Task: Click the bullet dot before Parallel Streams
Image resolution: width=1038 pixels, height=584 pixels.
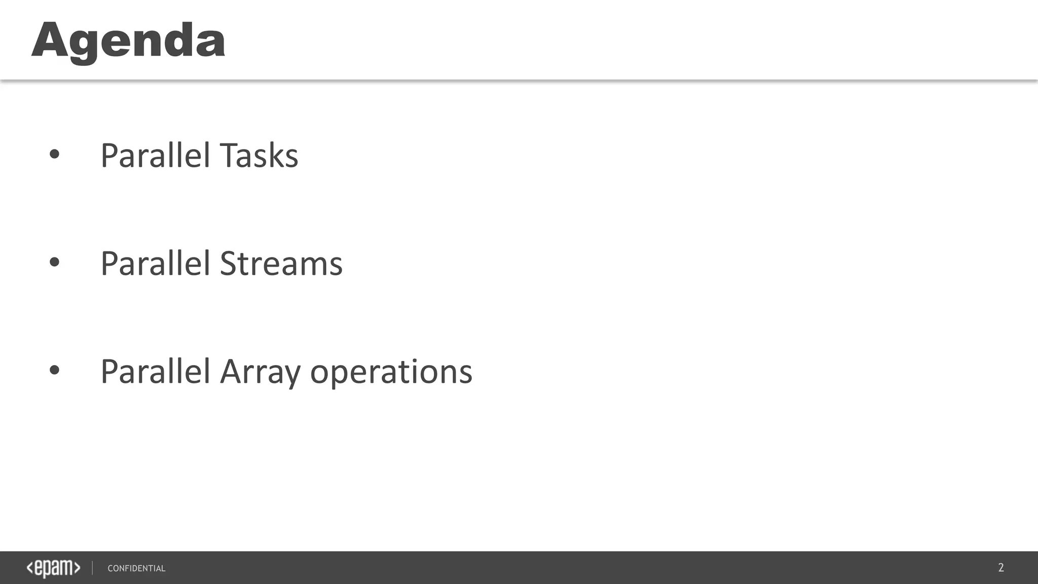Action: click(x=54, y=263)
